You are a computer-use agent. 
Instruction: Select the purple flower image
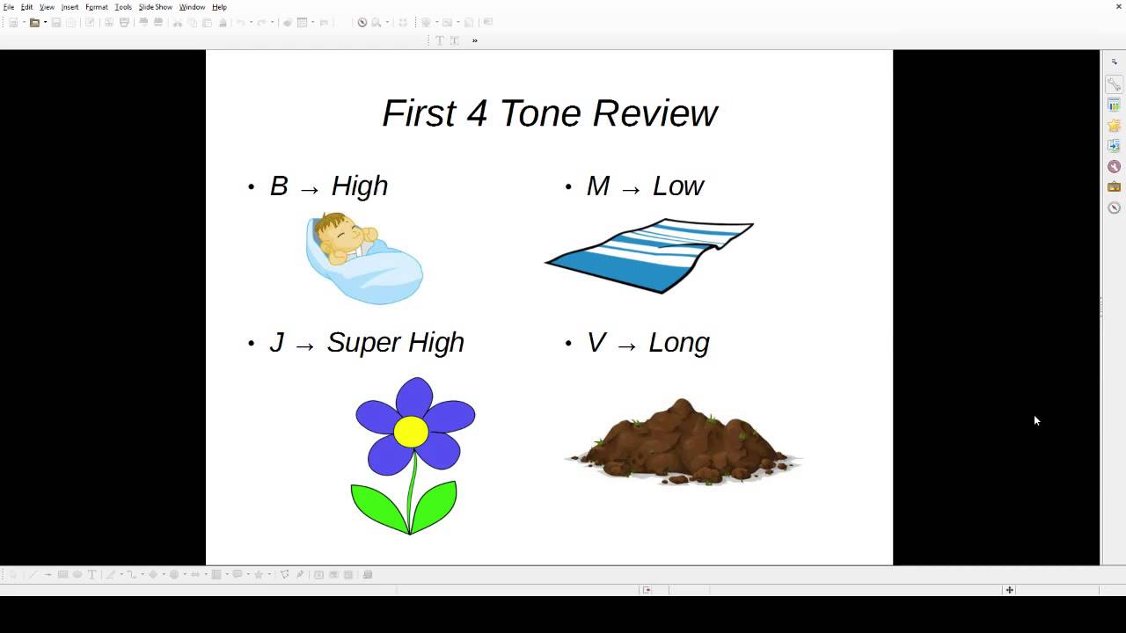[412, 455]
